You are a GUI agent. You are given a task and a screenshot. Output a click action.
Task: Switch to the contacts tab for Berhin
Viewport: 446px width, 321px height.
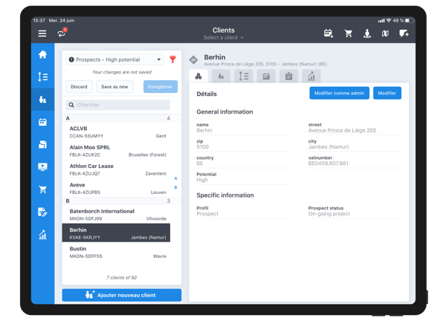221,76
